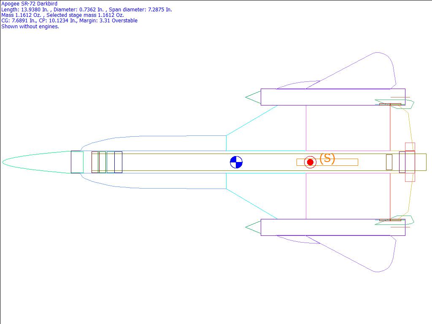432x324 pixels.
Task: Click the blue checkered center of gravity marker
Action: coord(236,162)
